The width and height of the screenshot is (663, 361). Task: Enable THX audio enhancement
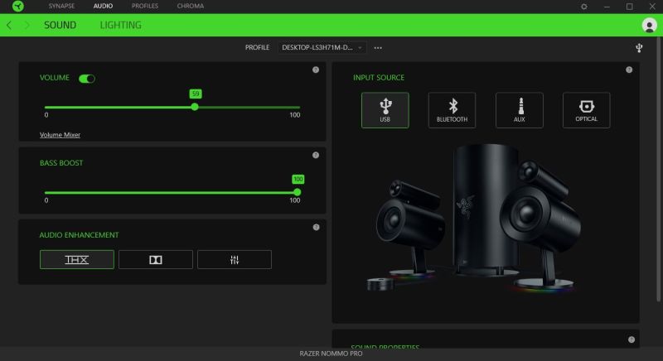pos(77,259)
